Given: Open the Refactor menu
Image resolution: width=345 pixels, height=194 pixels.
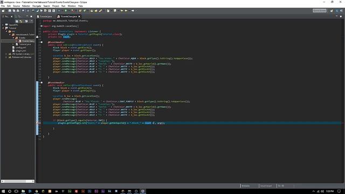Looking at the screenshot, I should pos(26,6).
